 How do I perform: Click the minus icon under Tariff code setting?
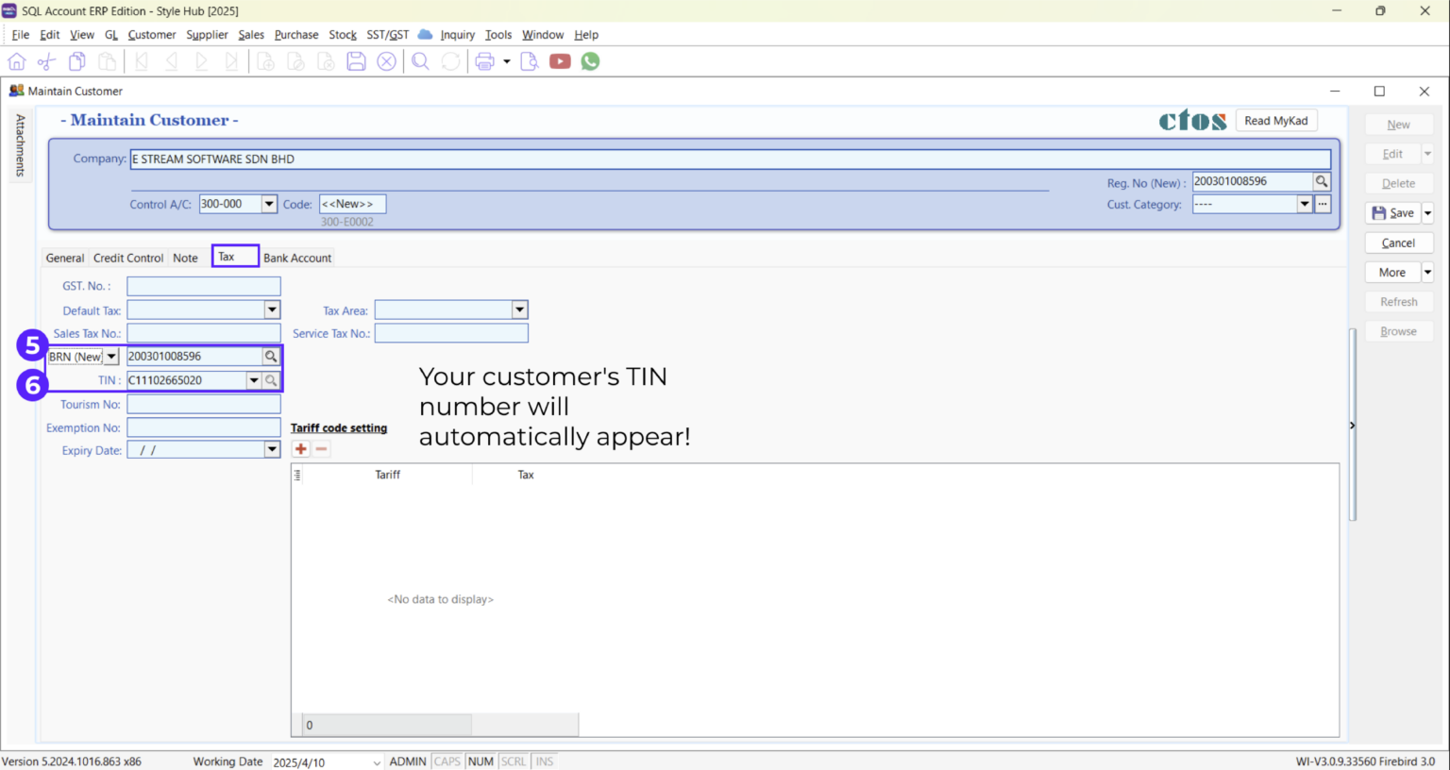coord(321,448)
